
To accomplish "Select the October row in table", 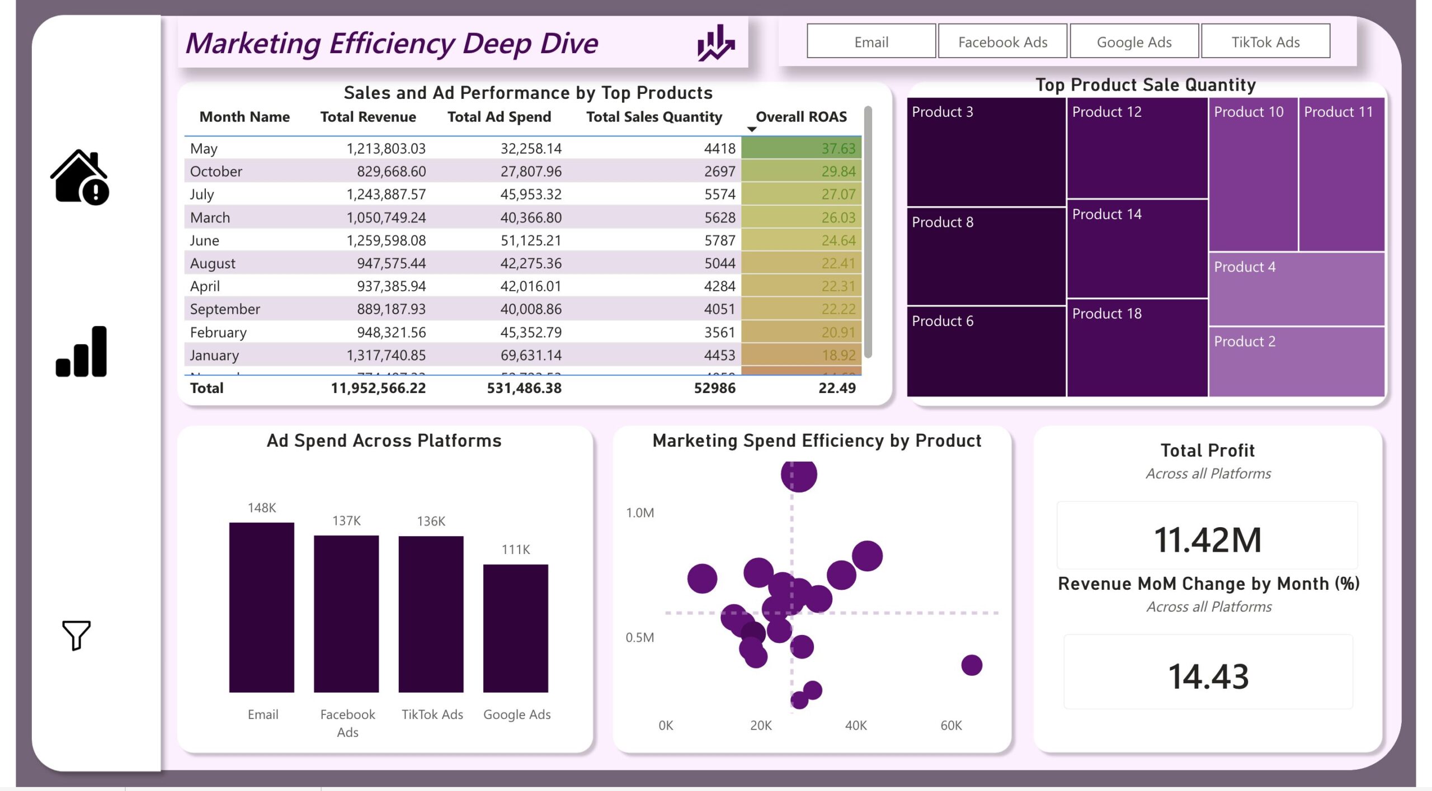I will pyautogui.click(x=522, y=171).
